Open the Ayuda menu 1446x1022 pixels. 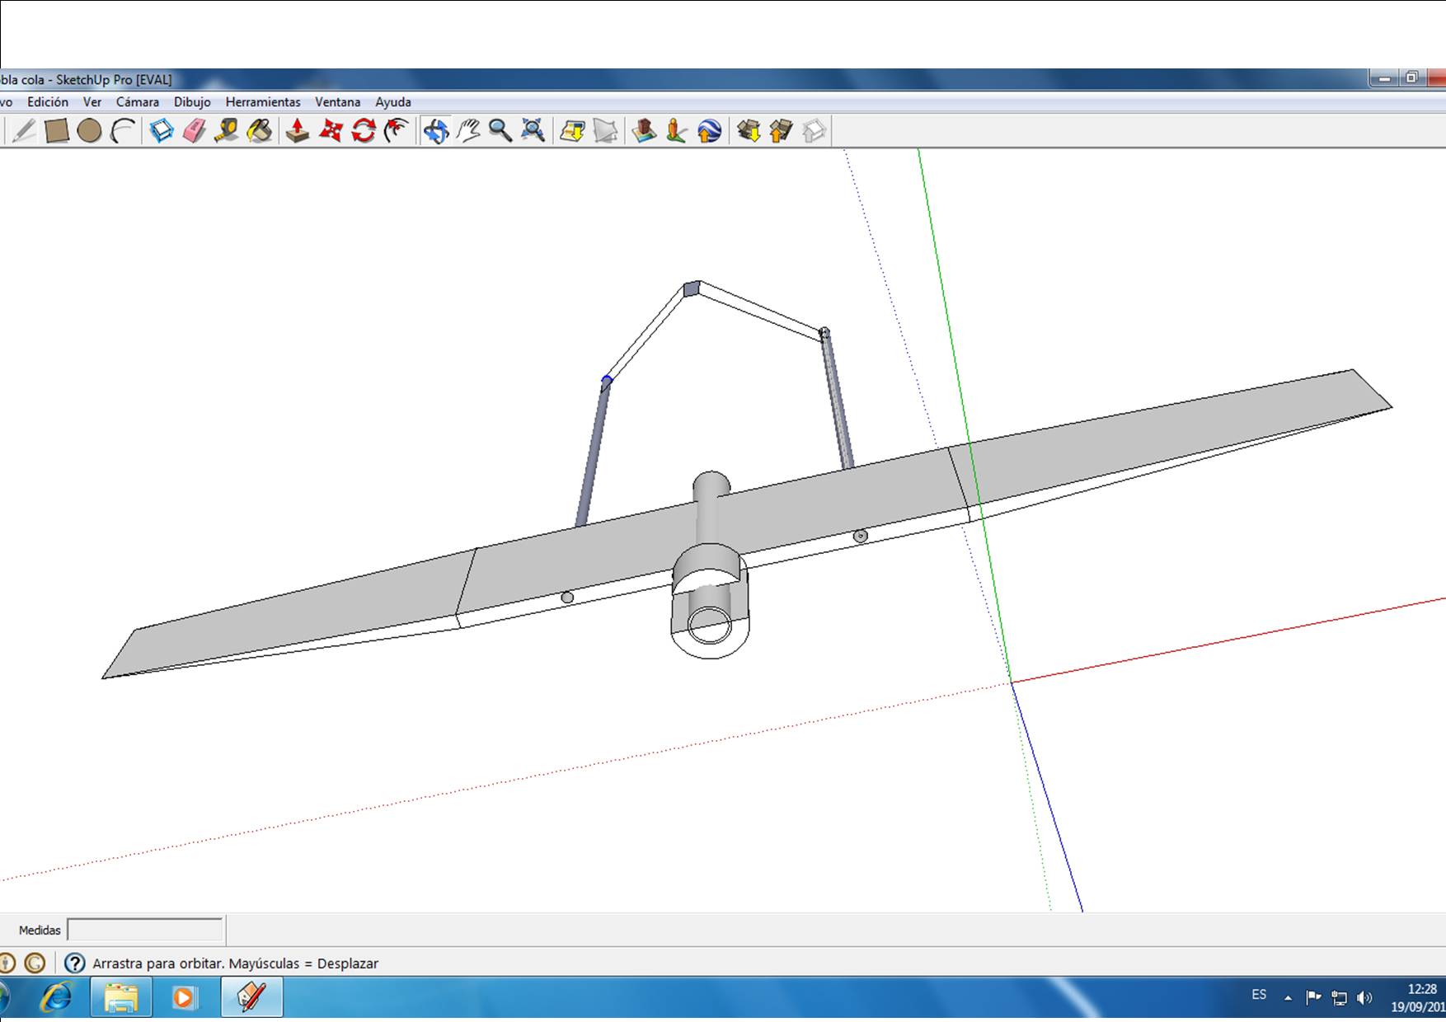pyautogui.click(x=393, y=102)
